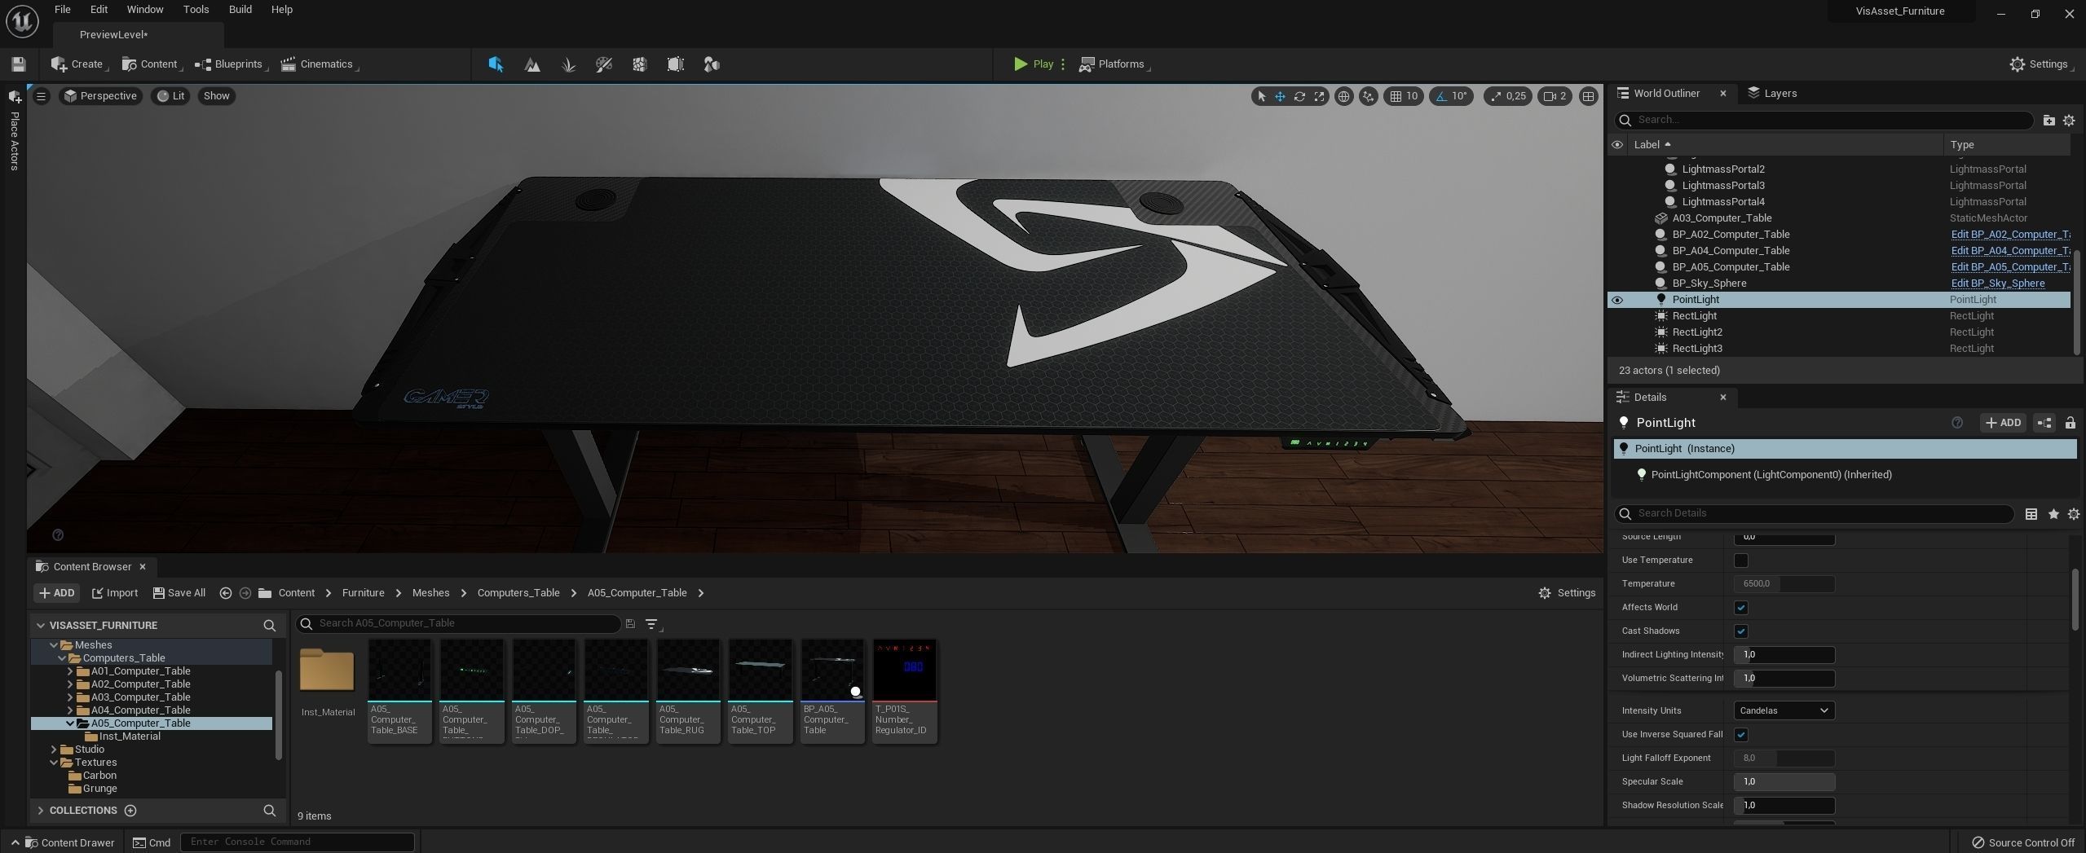Enable Use Temperature checkbox
Screen dimensions: 2086x853
point(1741,561)
